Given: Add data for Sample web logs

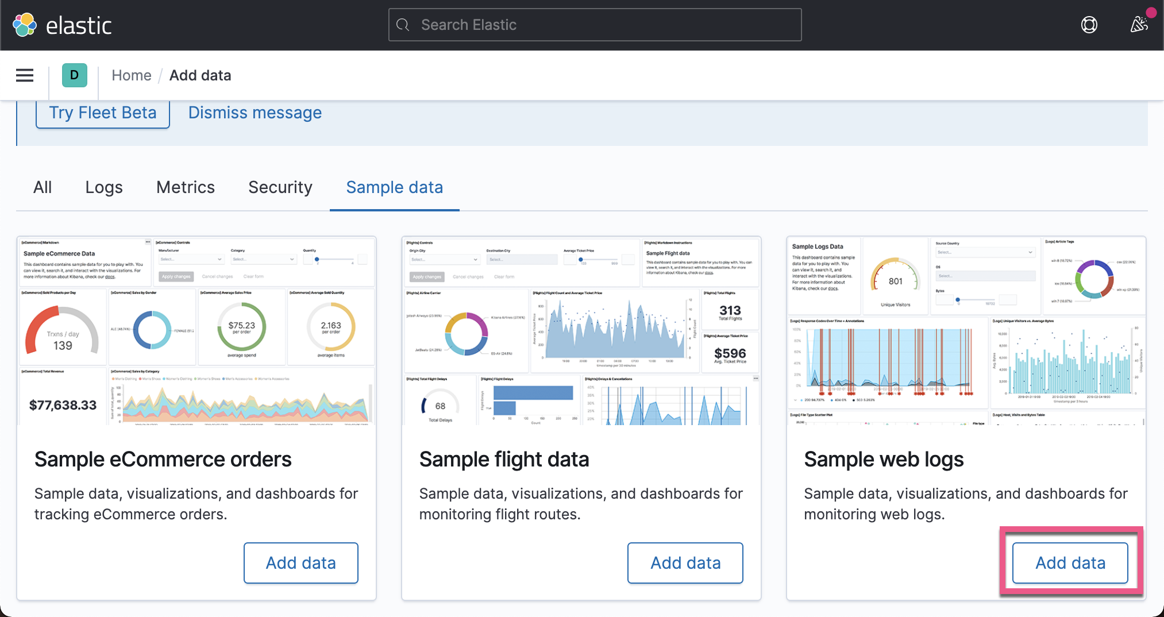Looking at the screenshot, I should [x=1070, y=563].
